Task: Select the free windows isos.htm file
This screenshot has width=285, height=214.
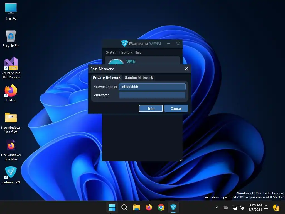Action: point(11,150)
